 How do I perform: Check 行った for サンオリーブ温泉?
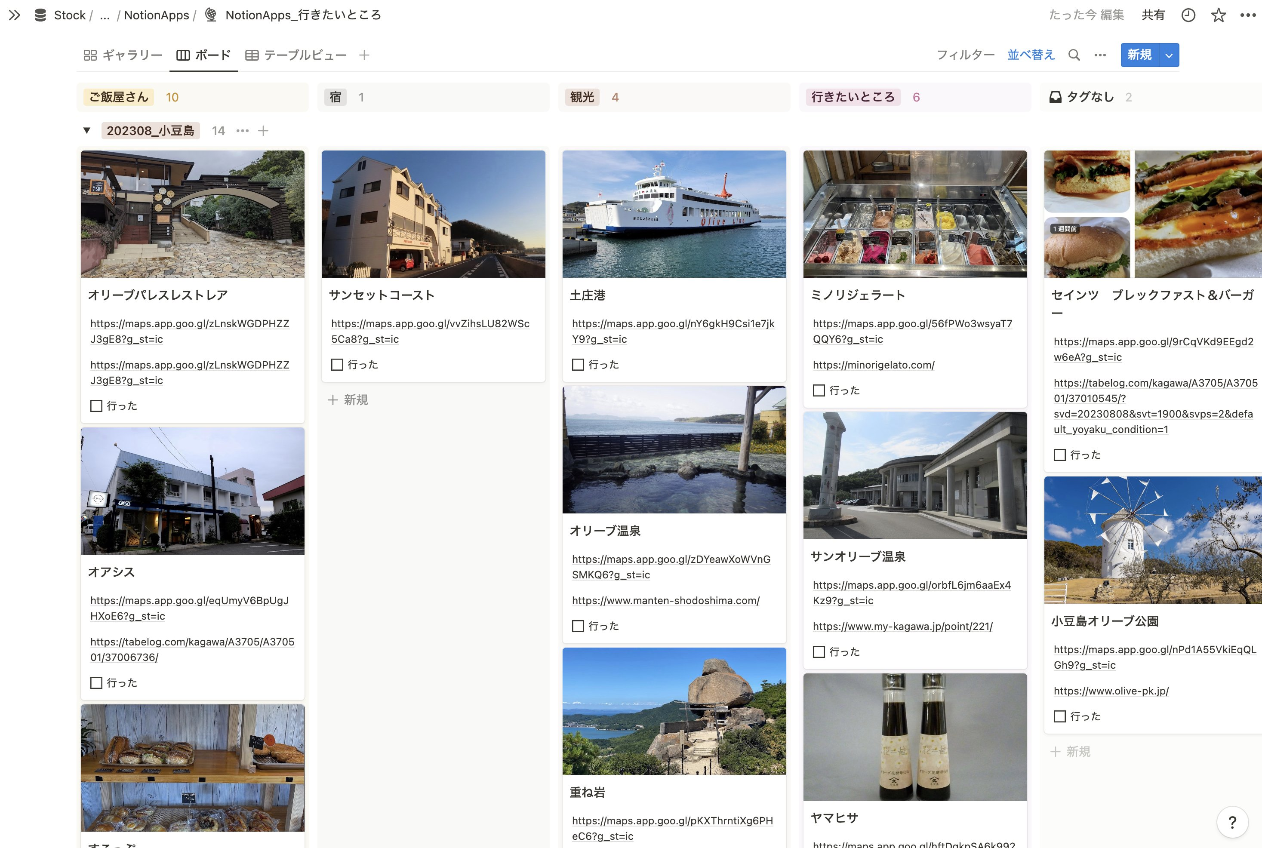[x=819, y=652]
